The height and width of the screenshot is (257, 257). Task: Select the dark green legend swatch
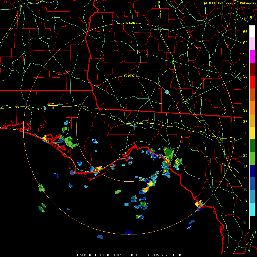[x=252, y=145]
